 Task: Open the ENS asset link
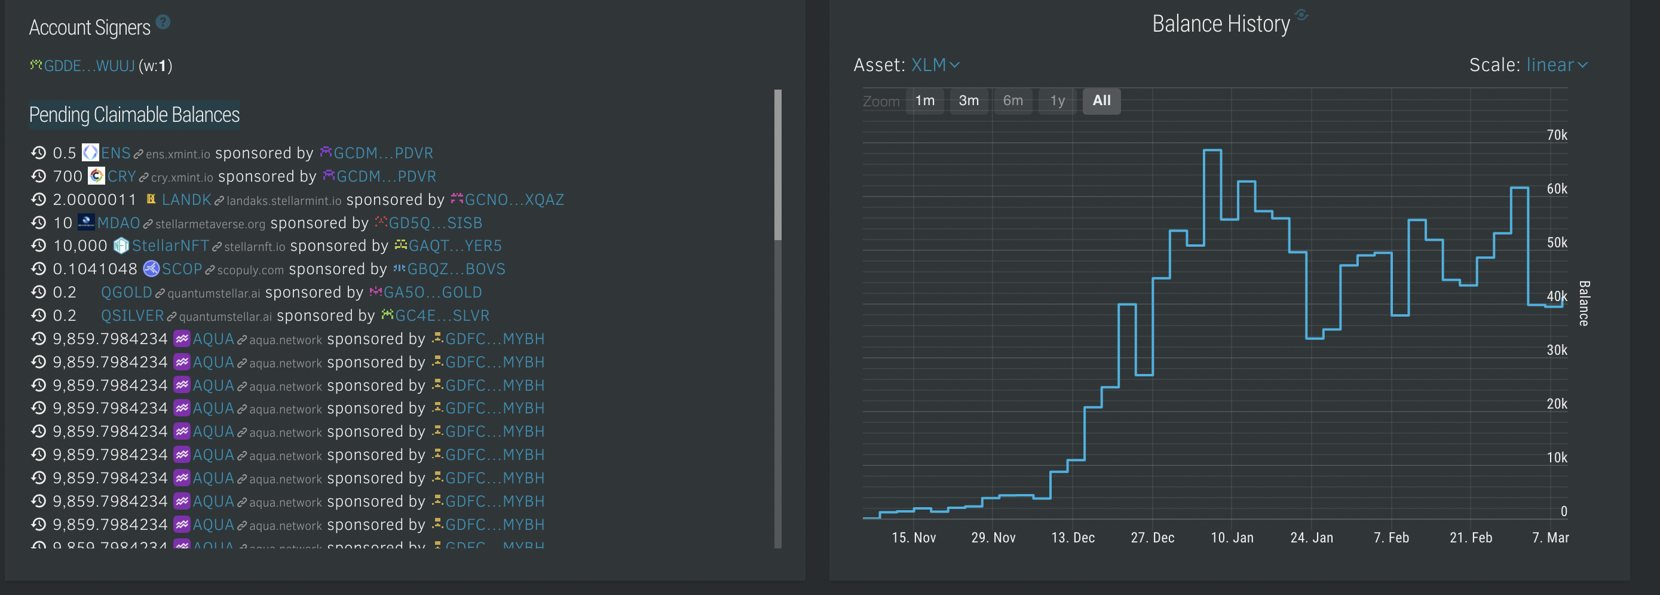116,152
